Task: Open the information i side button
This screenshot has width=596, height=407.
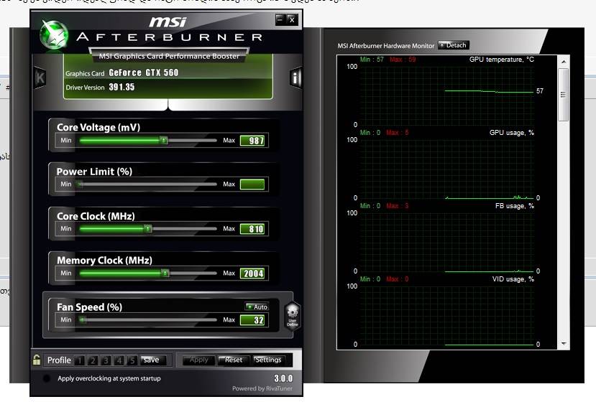Action: click(x=295, y=78)
